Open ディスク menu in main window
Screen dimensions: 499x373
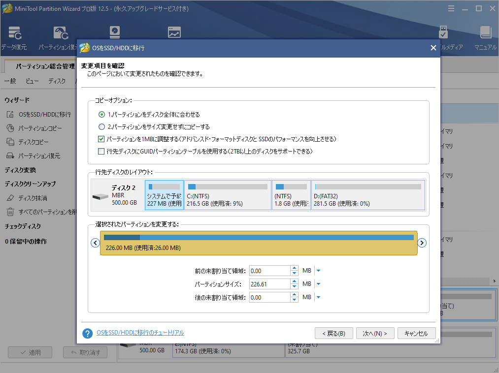tap(57, 81)
